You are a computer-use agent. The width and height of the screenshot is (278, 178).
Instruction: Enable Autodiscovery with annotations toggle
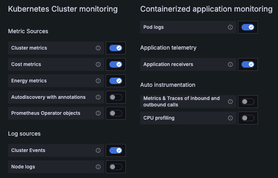[x=116, y=97]
